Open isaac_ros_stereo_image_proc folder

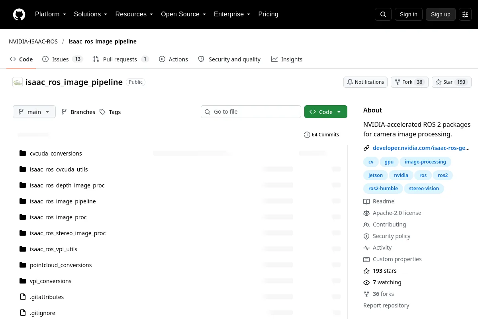click(68, 233)
